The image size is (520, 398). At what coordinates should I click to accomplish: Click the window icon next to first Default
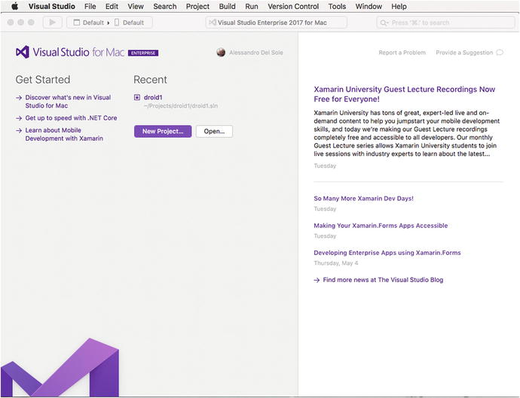click(77, 23)
